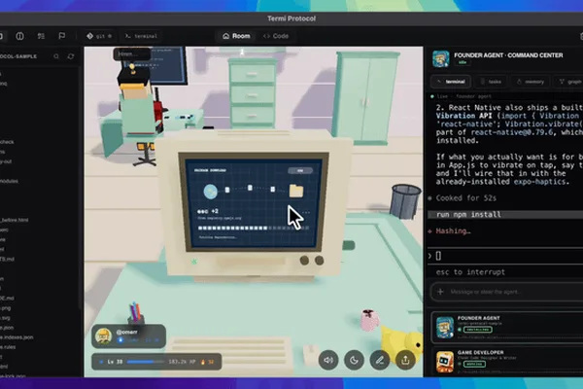Click the plus icon in the message box
The width and height of the screenshot is (583, 389).
(440, 292)
